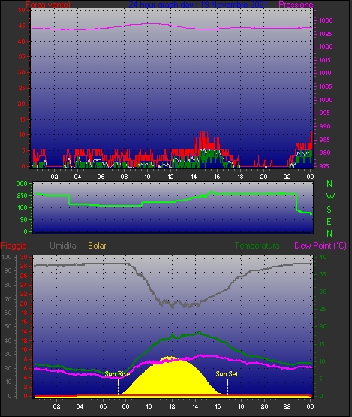Image resolution: width=352 pixels, height=417 pixels.
Task: Click the 360 value on direction axis
Action: (x=22, y=183)
